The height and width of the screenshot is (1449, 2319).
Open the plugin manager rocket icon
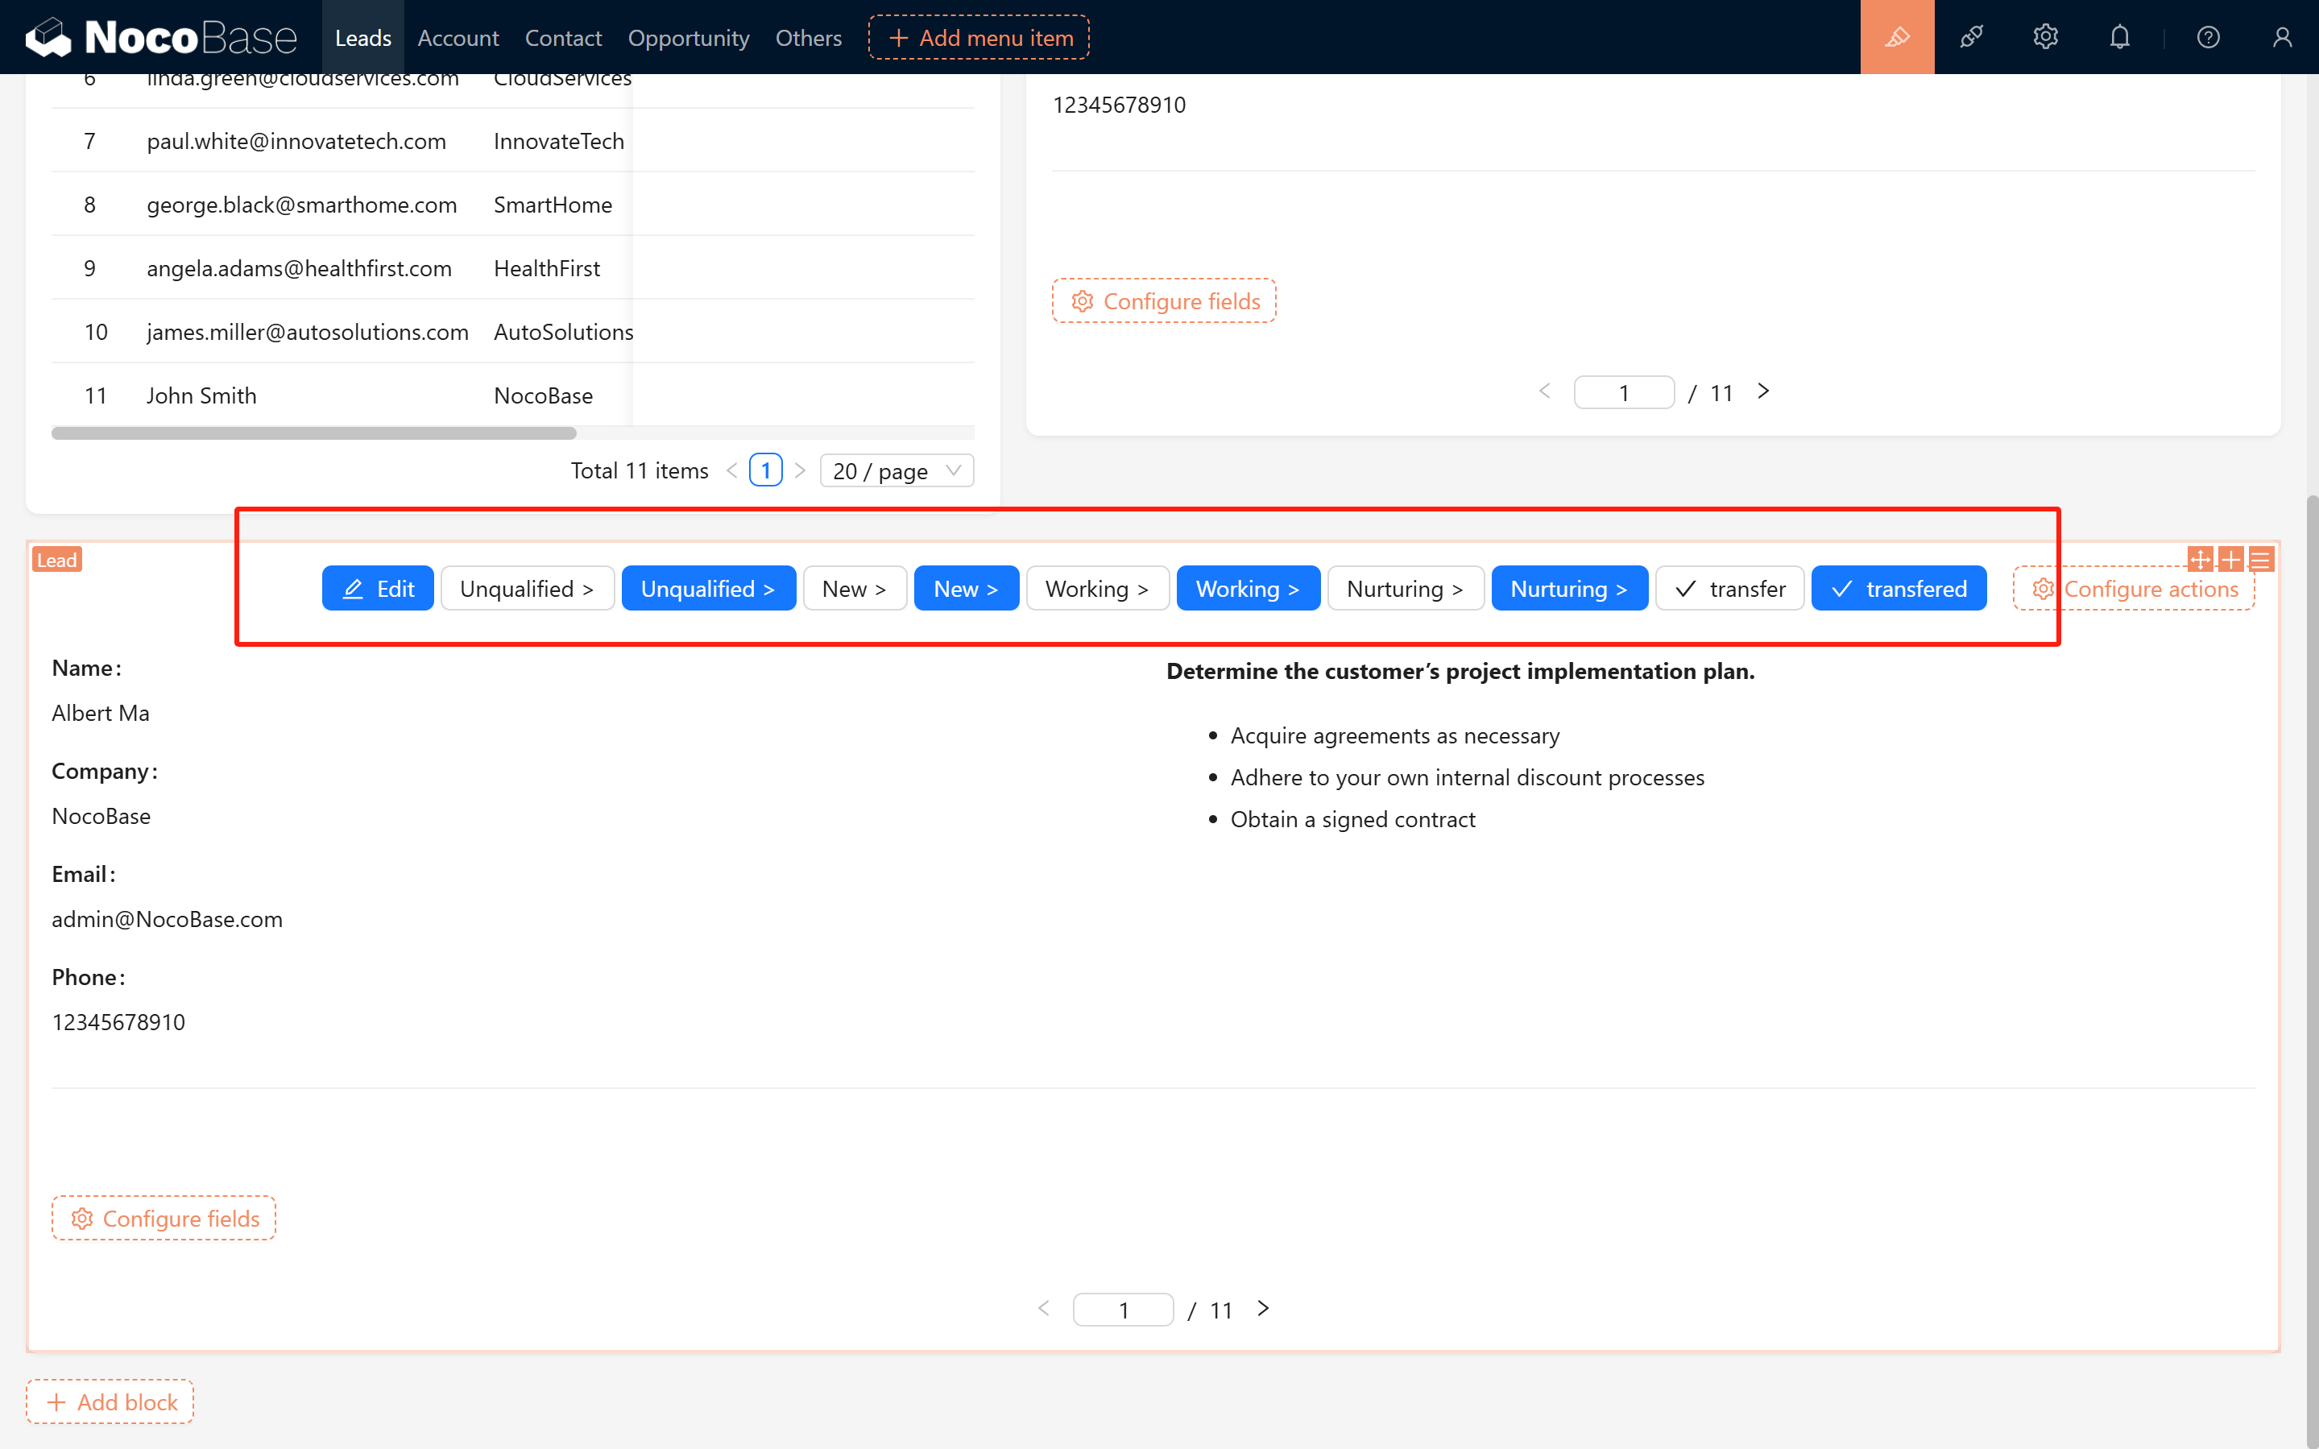click(x=1971, y=37)
